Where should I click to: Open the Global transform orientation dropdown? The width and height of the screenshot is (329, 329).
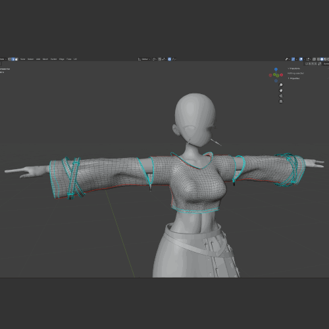(x=144, y=59)
